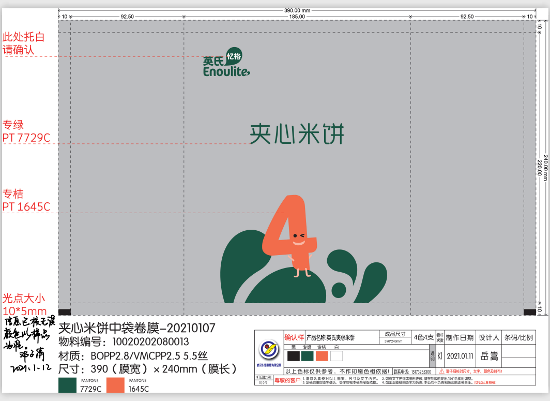Click the heading 夹心米饼中袋卷膜-20210107
550x401 pixels.
(x=137, y=328)
